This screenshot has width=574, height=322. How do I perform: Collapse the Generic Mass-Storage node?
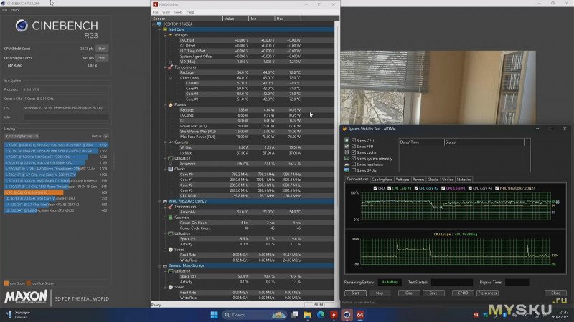[x=159, y=265]
